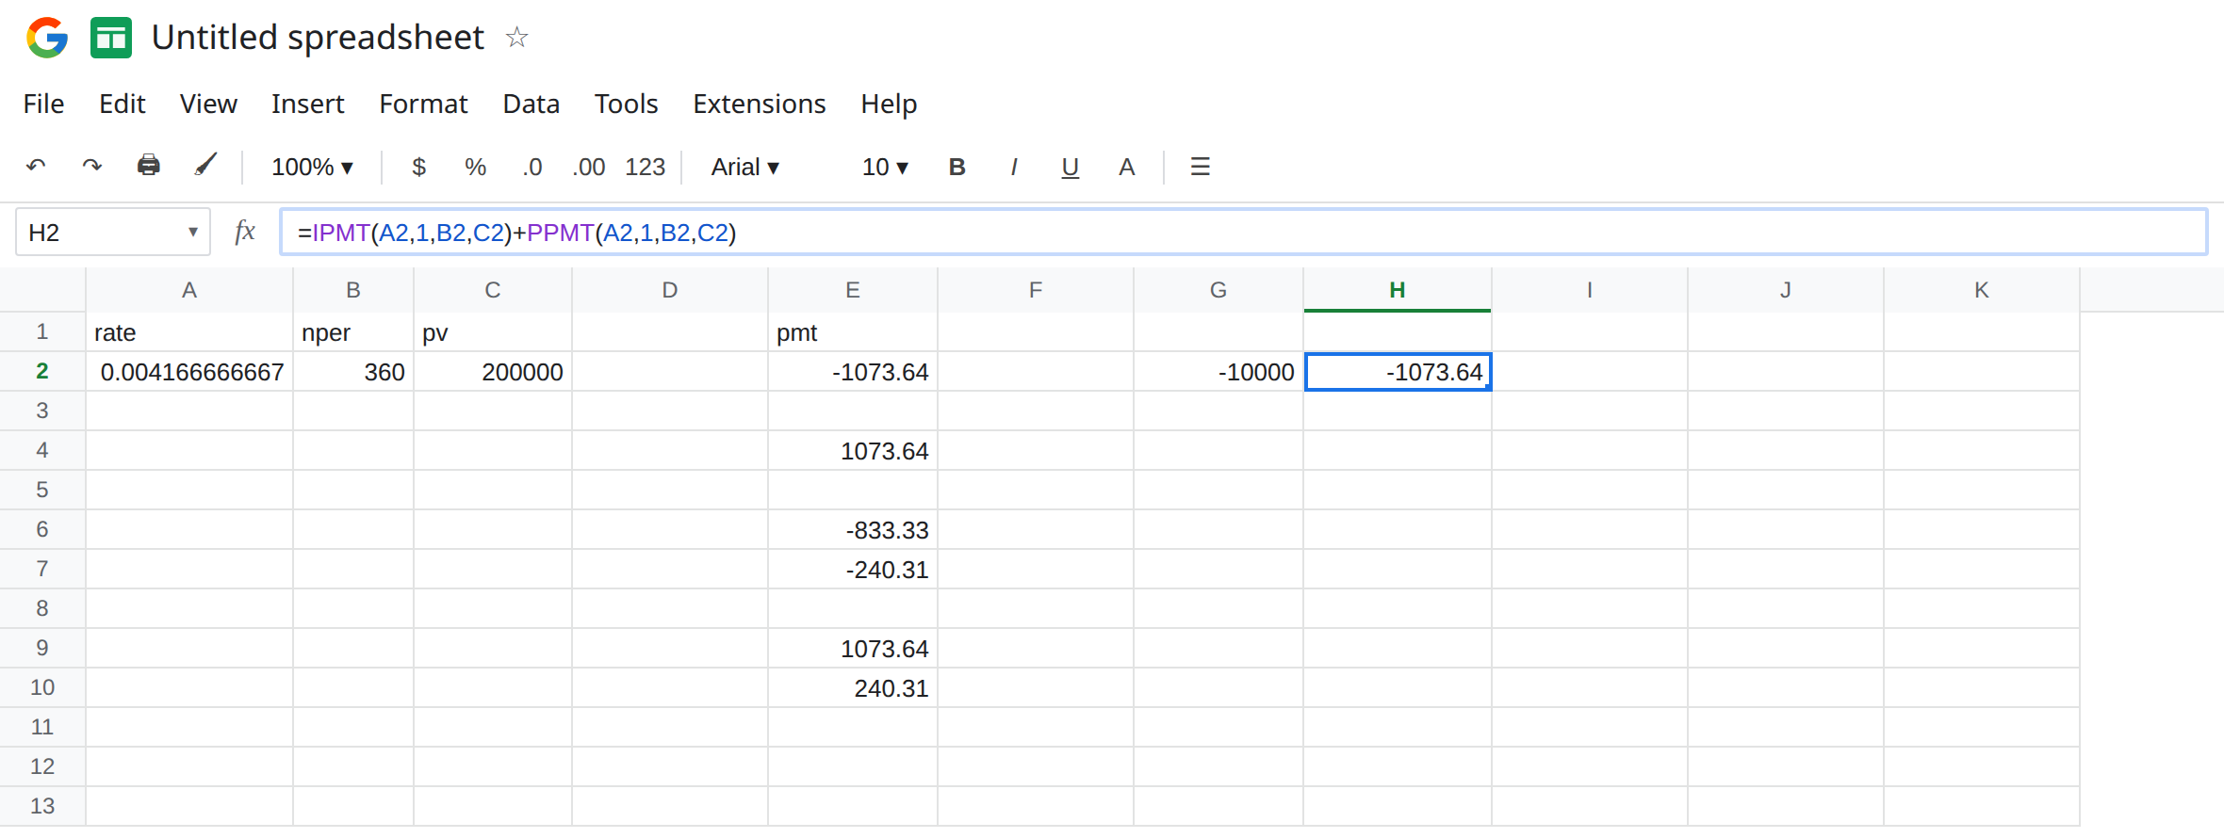Click the Untitled spreadsheet title
The height and width of the screenshot is (838, 2224).
(x=318, y=38)
